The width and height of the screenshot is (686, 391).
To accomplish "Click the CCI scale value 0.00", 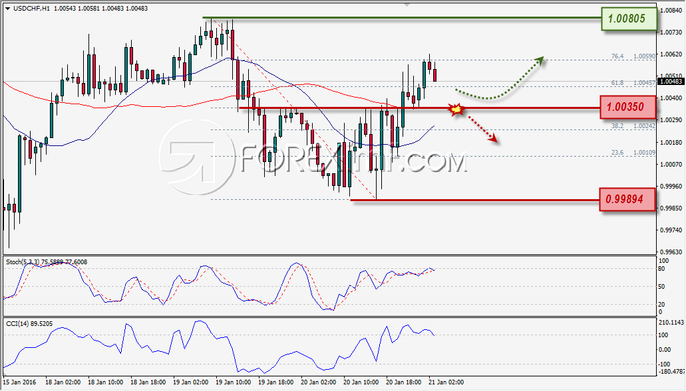I will 665,350.
